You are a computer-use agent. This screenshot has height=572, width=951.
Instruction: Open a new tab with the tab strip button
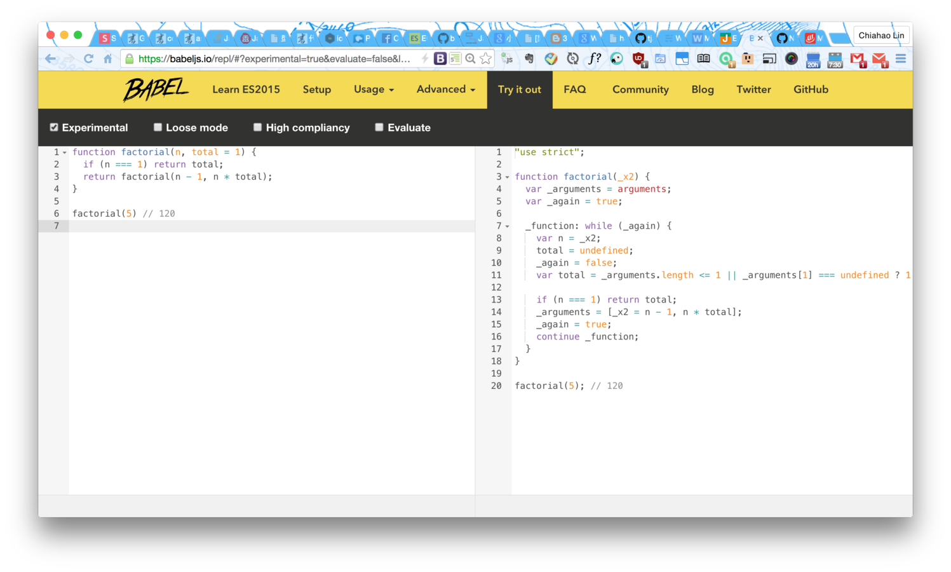pos(839,39)
